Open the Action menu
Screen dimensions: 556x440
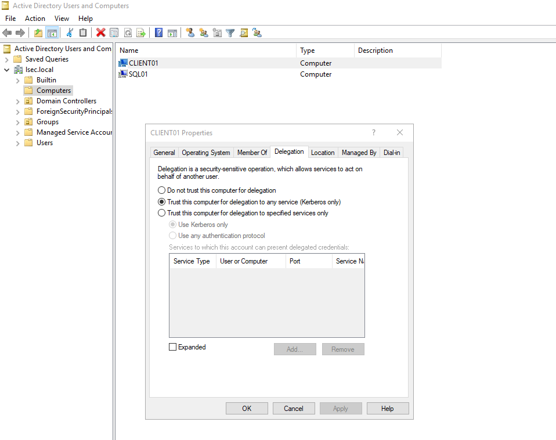pos(35,18)
